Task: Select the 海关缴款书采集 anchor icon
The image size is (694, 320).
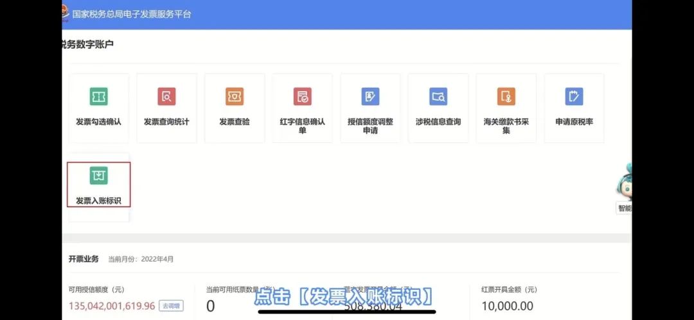Action: 506,97
